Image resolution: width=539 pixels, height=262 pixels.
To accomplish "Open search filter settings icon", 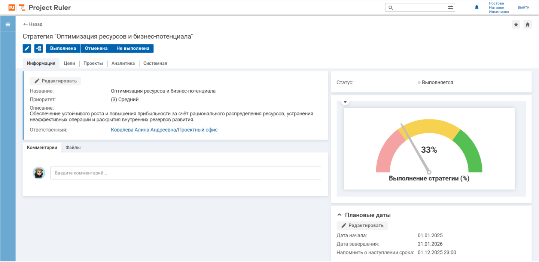I will pos(450,7).
